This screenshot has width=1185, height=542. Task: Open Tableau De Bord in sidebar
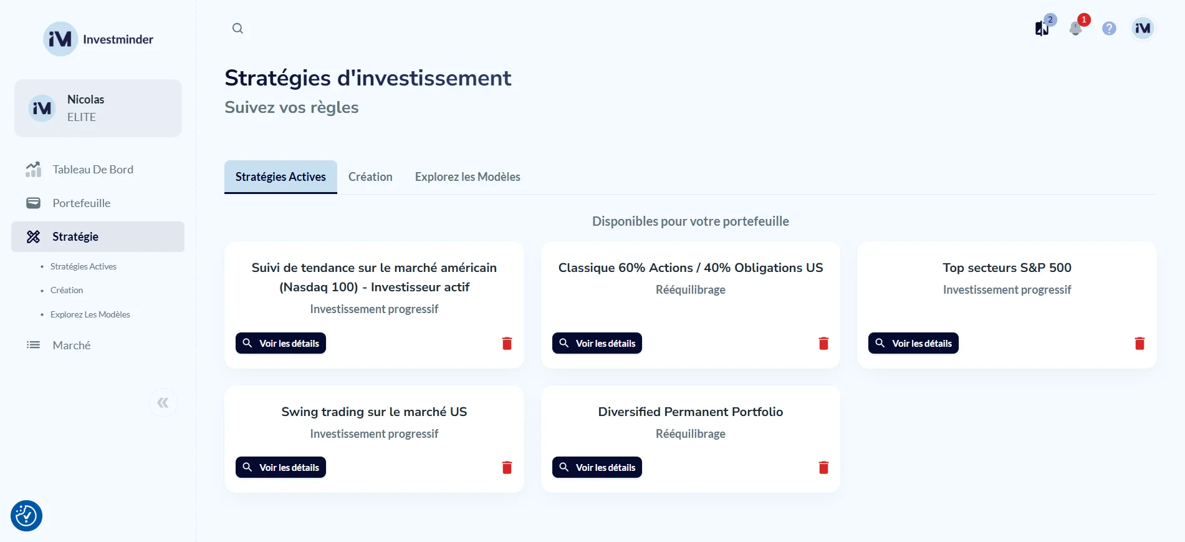pos(93,170)
